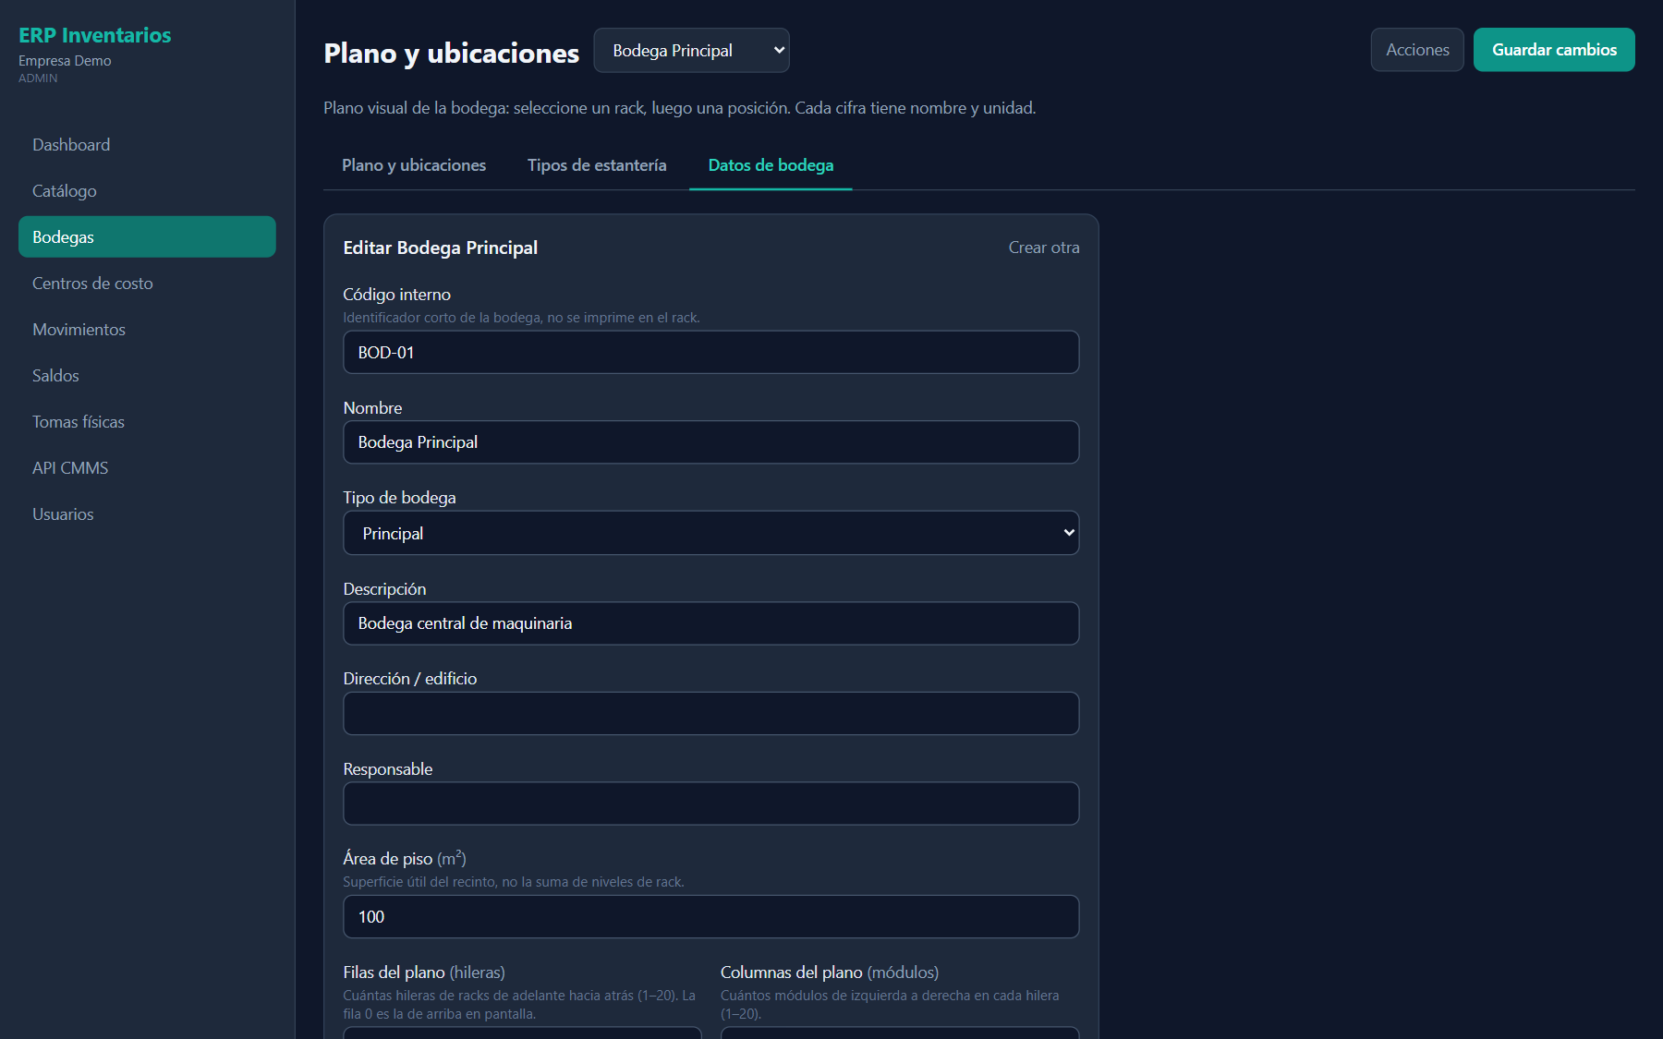
Task: Click the Descripción input field
Action: click(710, 623)
